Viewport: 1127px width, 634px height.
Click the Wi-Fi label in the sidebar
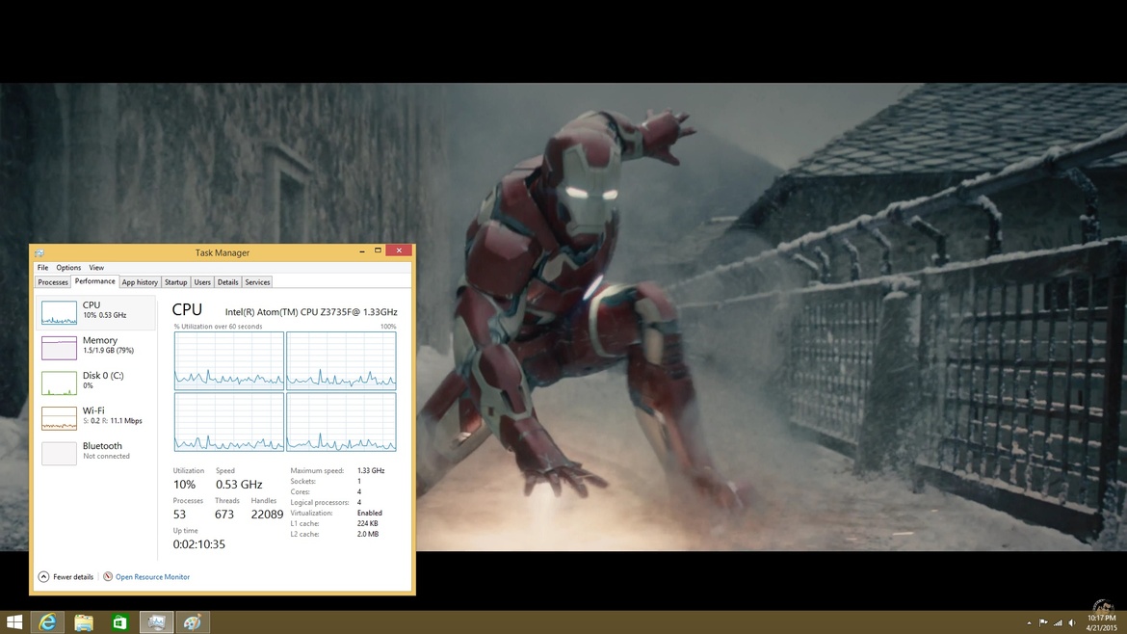[93, 410]
